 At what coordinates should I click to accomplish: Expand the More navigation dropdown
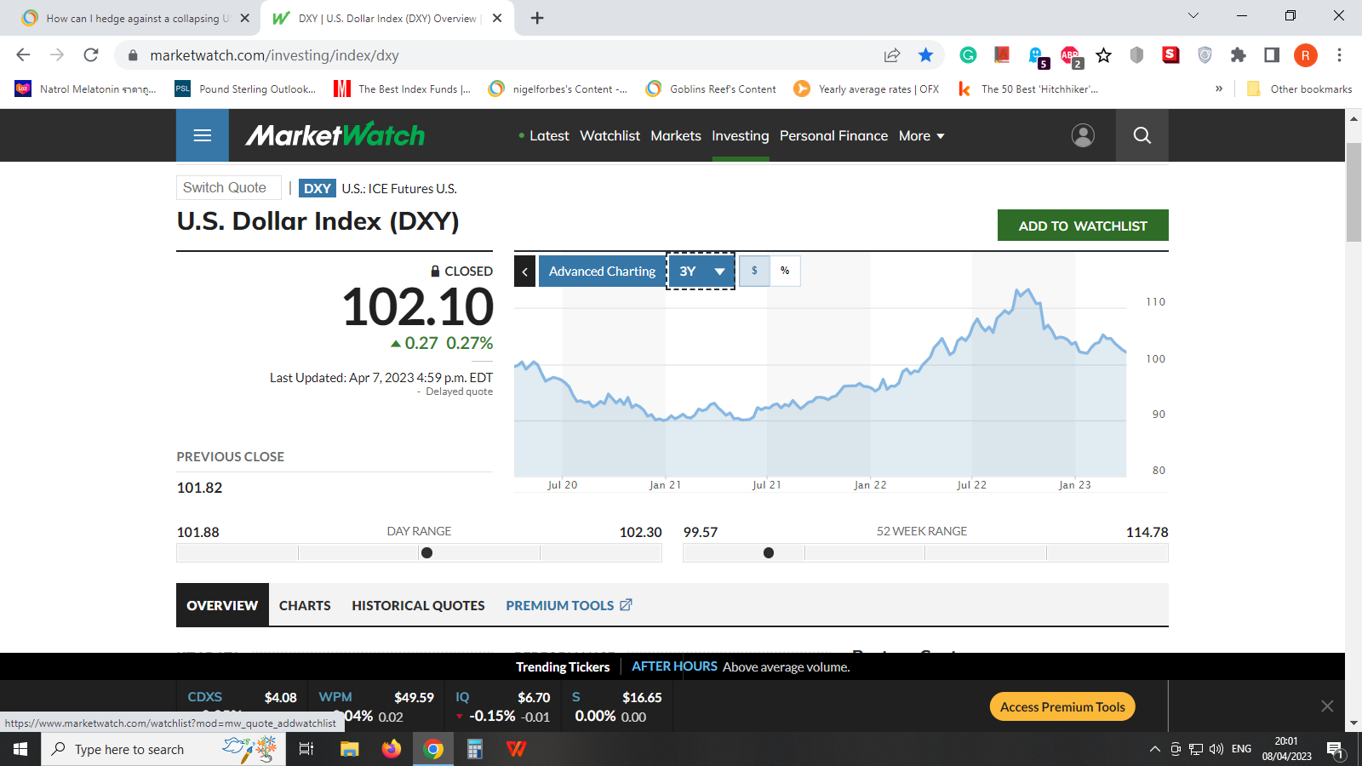pos(921,136)
